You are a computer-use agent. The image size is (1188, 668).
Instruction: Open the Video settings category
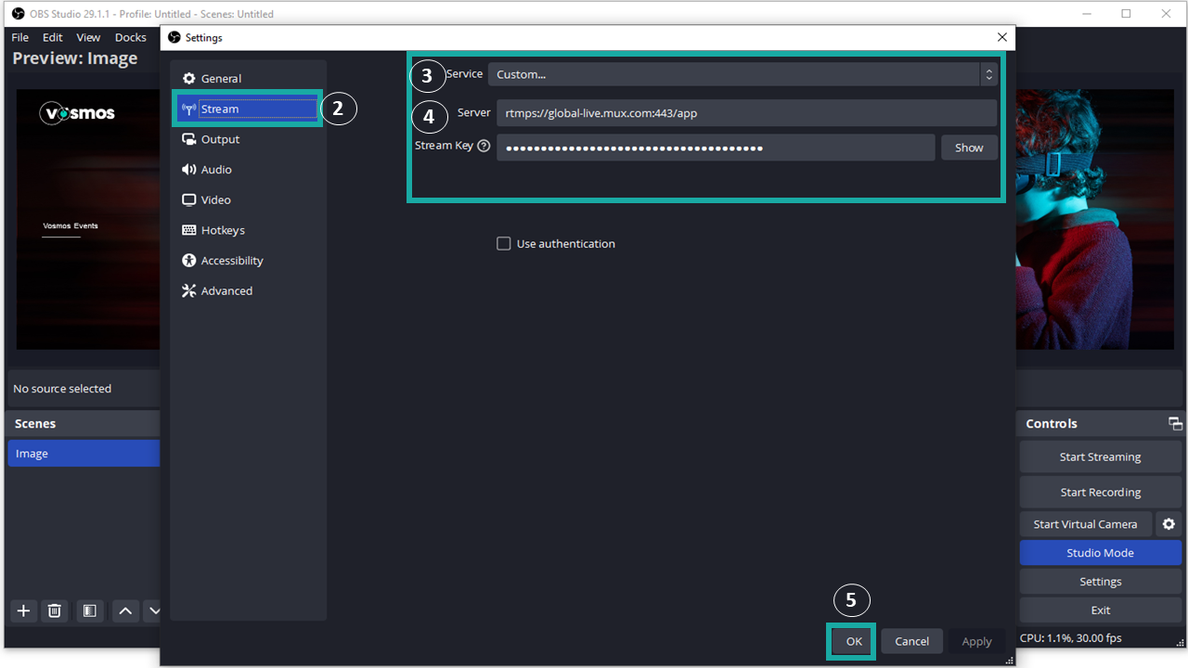[248, 199]
